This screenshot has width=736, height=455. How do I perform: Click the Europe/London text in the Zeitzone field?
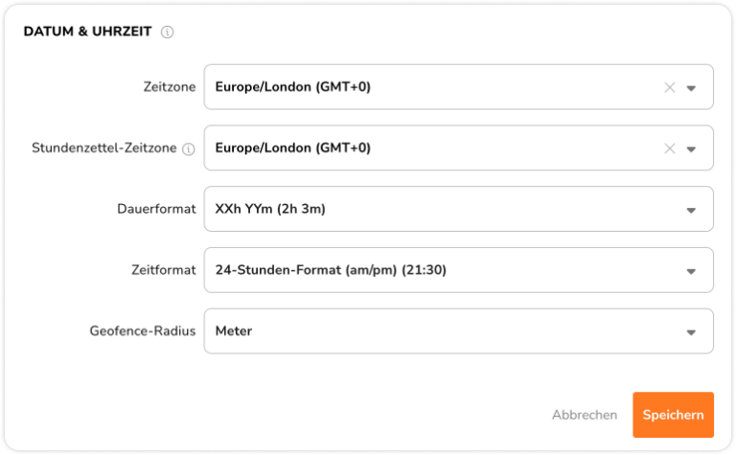292,87
